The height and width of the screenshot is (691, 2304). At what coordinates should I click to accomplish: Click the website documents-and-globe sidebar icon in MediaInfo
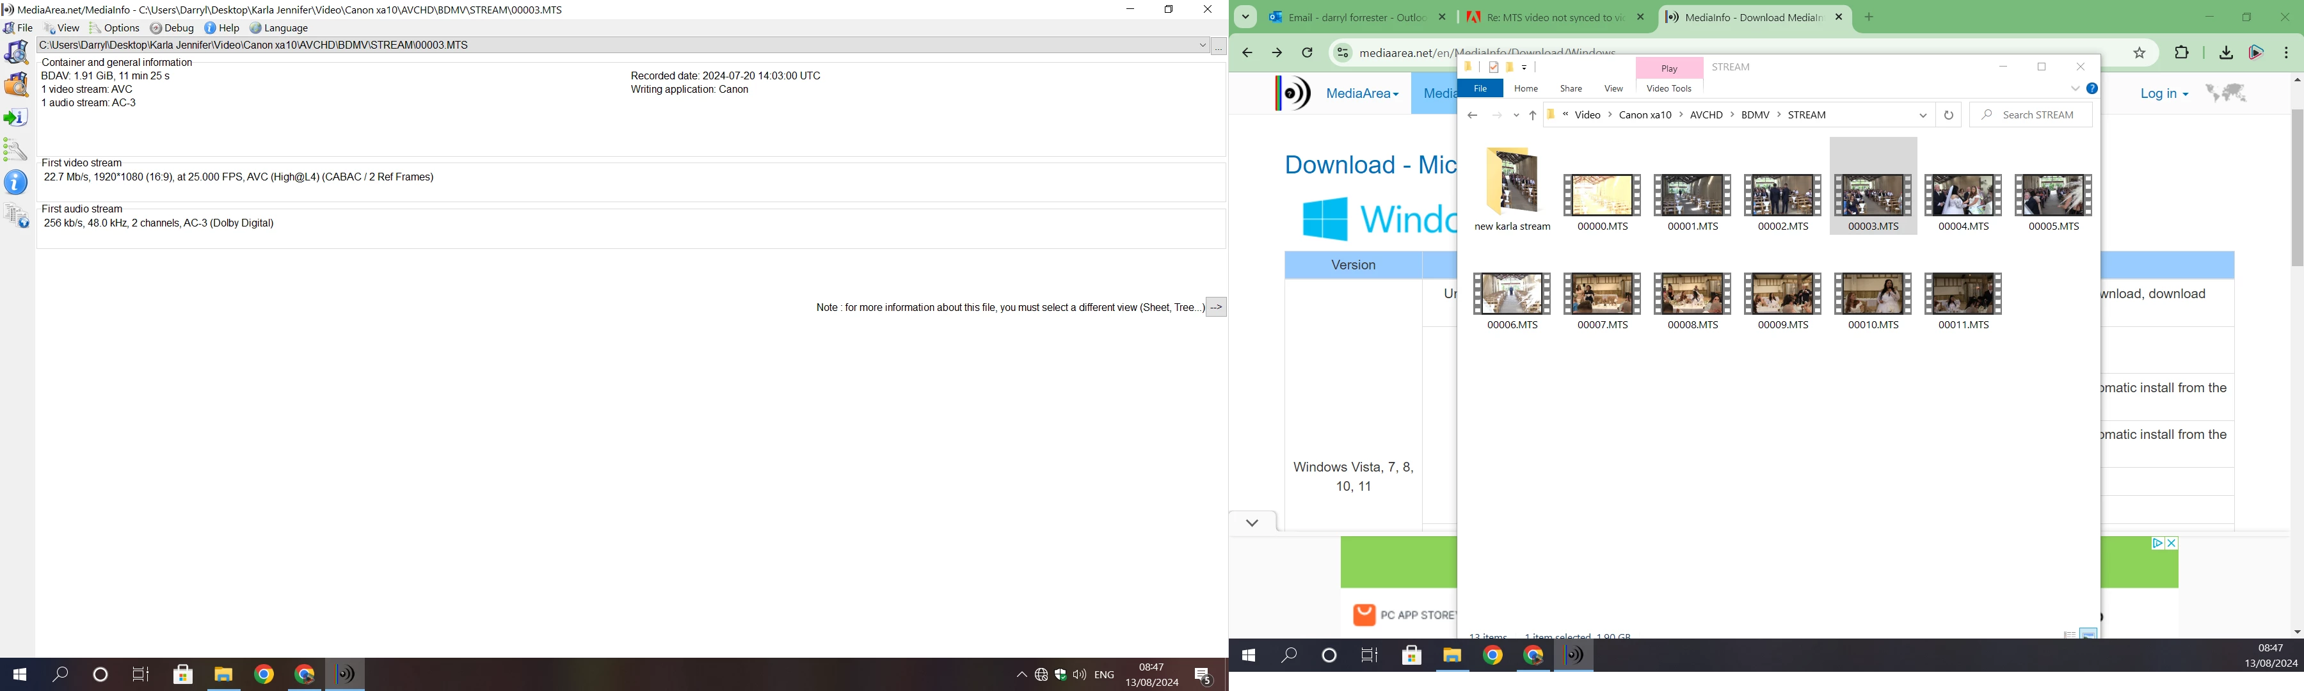16,216
